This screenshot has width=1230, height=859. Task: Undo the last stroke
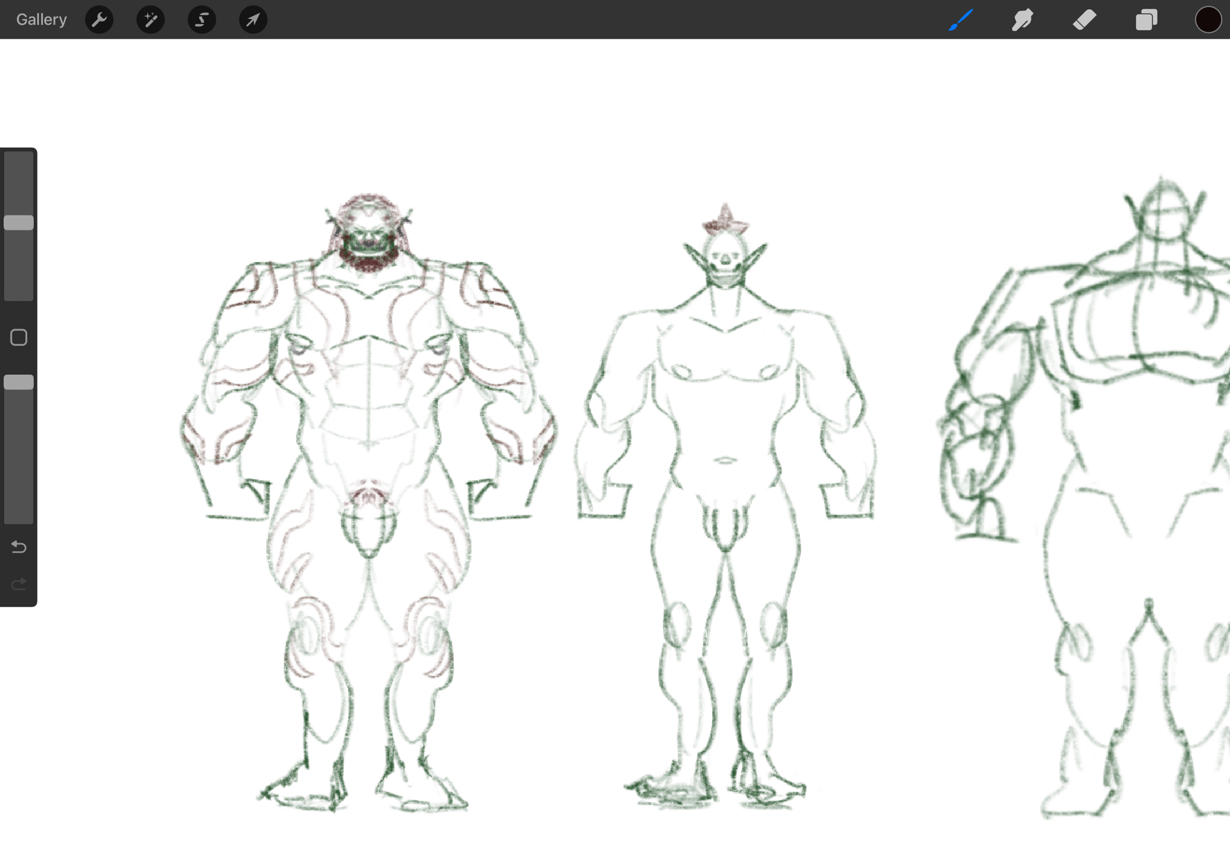(18, 546)
